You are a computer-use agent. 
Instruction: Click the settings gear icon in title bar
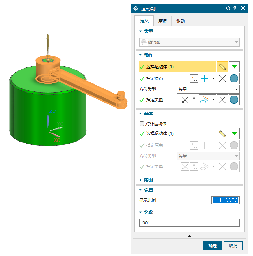136,8
